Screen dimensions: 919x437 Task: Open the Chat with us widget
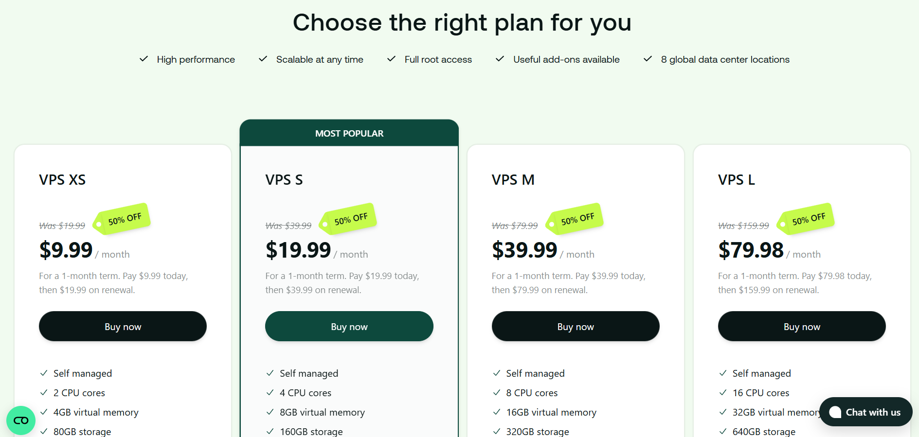pyautogui.click(x=865, y=412)
